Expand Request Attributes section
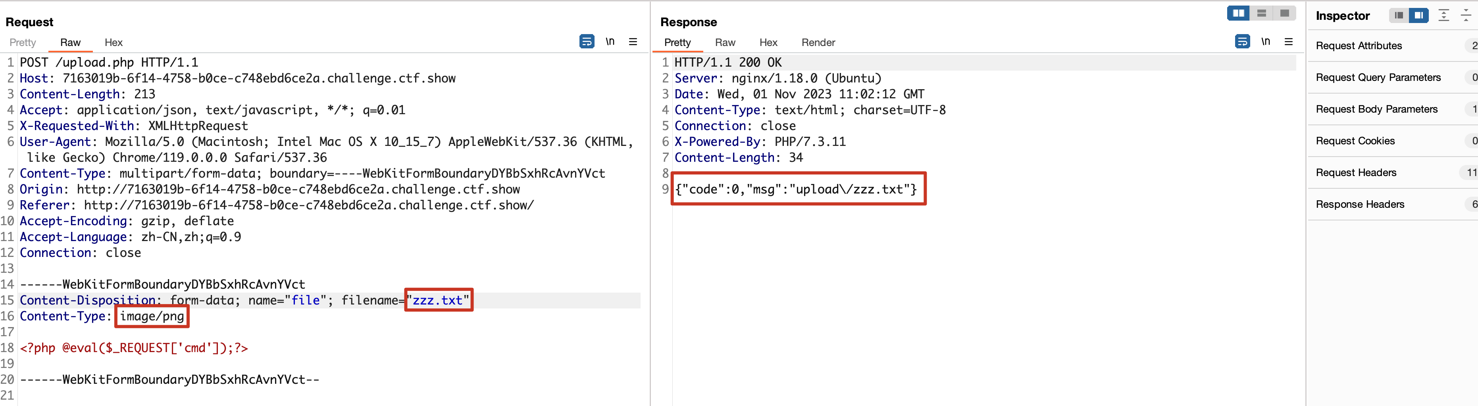The width and height of the screenshot is (1478, 406). [1393, 46]
